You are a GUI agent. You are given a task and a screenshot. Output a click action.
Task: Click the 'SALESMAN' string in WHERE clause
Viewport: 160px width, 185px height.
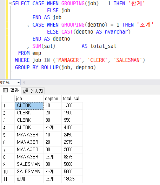(128, 60)
